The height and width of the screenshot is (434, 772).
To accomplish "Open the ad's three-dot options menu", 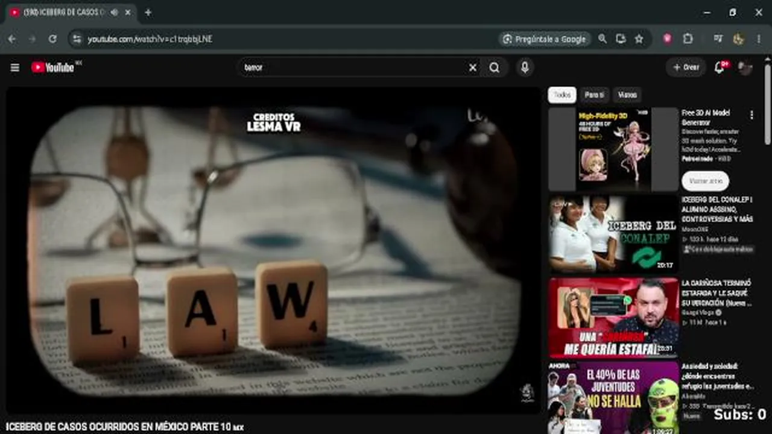I will click(x=751, y=115).
